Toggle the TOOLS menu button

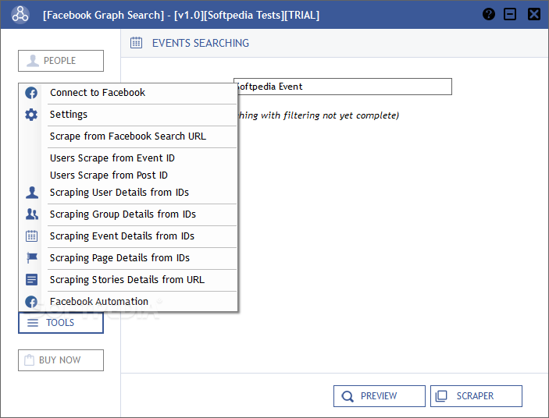point(61,323)
